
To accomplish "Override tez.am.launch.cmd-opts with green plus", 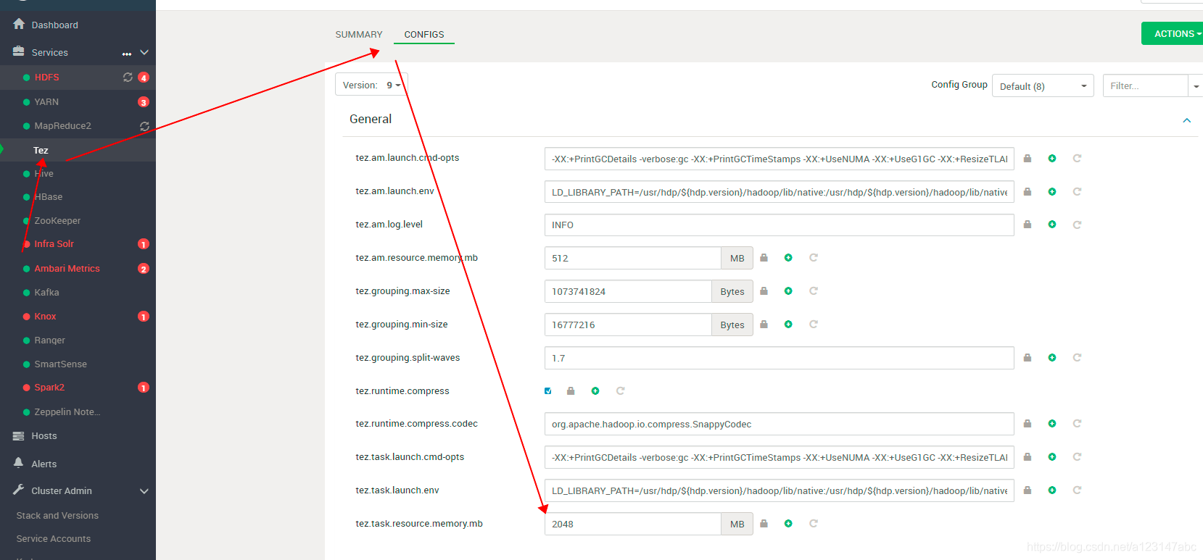I will click(1052, 158).
